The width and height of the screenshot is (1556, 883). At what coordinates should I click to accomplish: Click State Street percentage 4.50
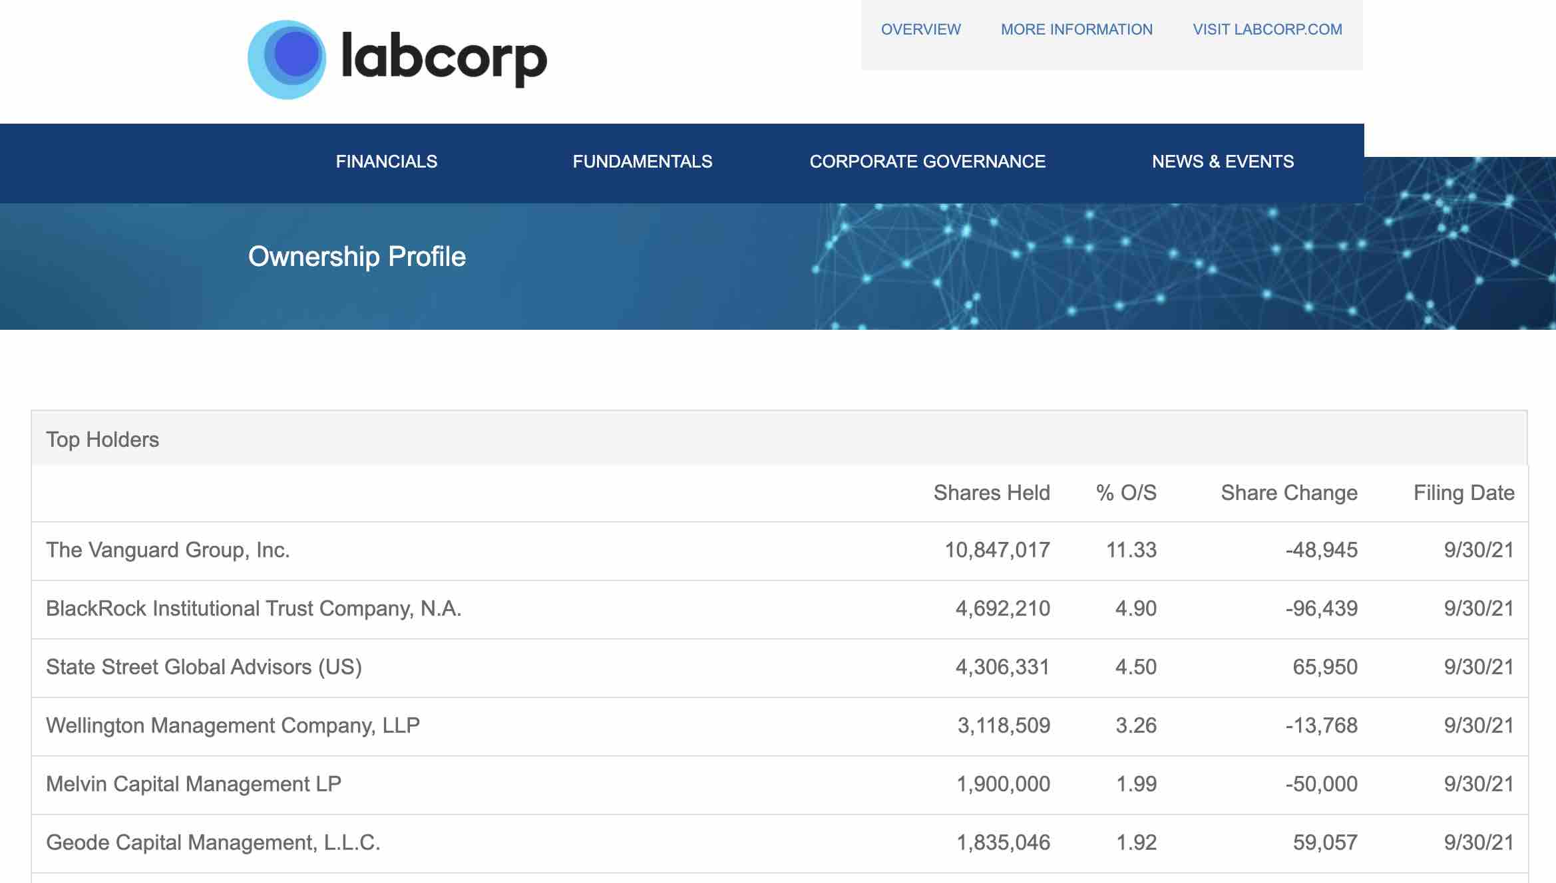click(1136, 667)
